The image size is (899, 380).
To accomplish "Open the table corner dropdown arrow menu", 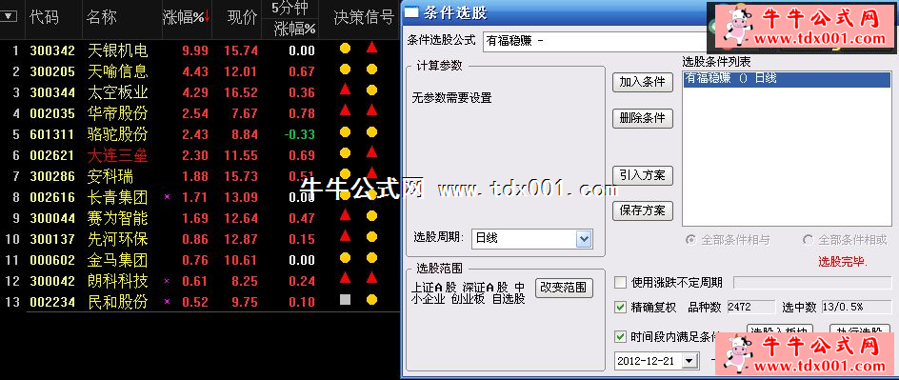I will [x=8, y=16].
